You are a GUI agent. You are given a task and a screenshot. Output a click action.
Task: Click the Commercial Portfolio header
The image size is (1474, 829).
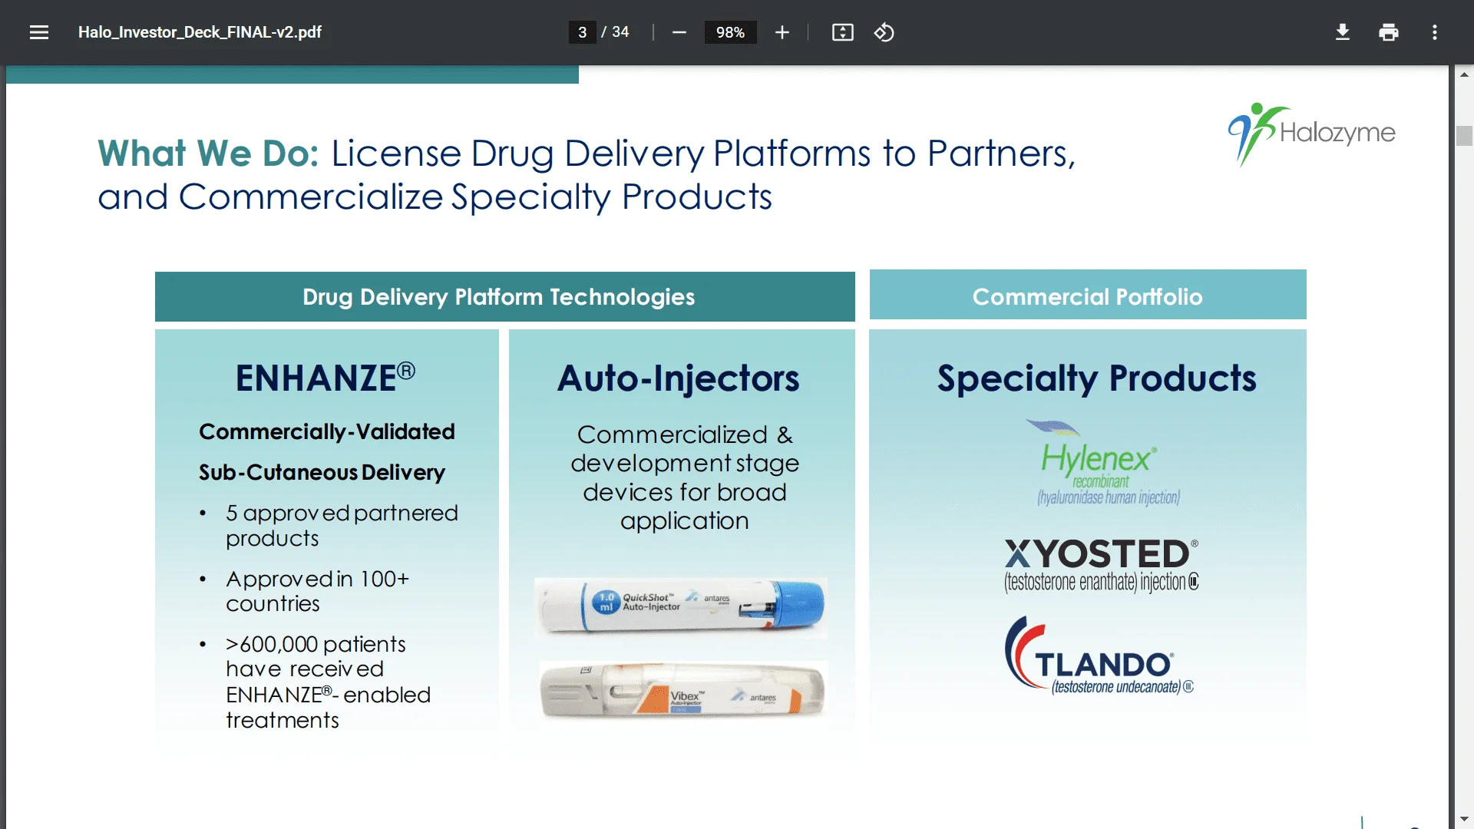[x=1087, y=296]
